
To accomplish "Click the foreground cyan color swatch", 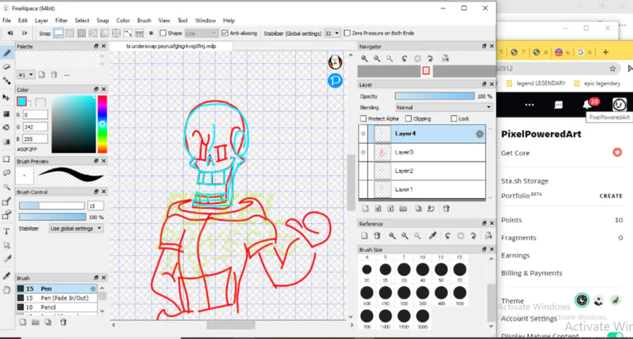I will coord(22,102).
